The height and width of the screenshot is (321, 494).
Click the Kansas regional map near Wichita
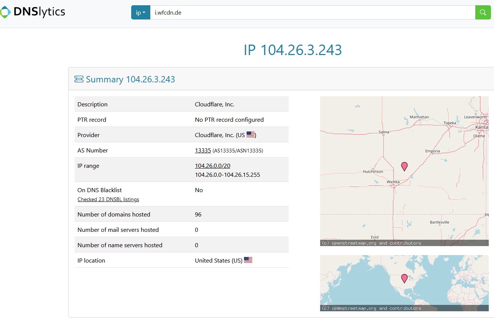pyautogui.click(x=404, y=171)
